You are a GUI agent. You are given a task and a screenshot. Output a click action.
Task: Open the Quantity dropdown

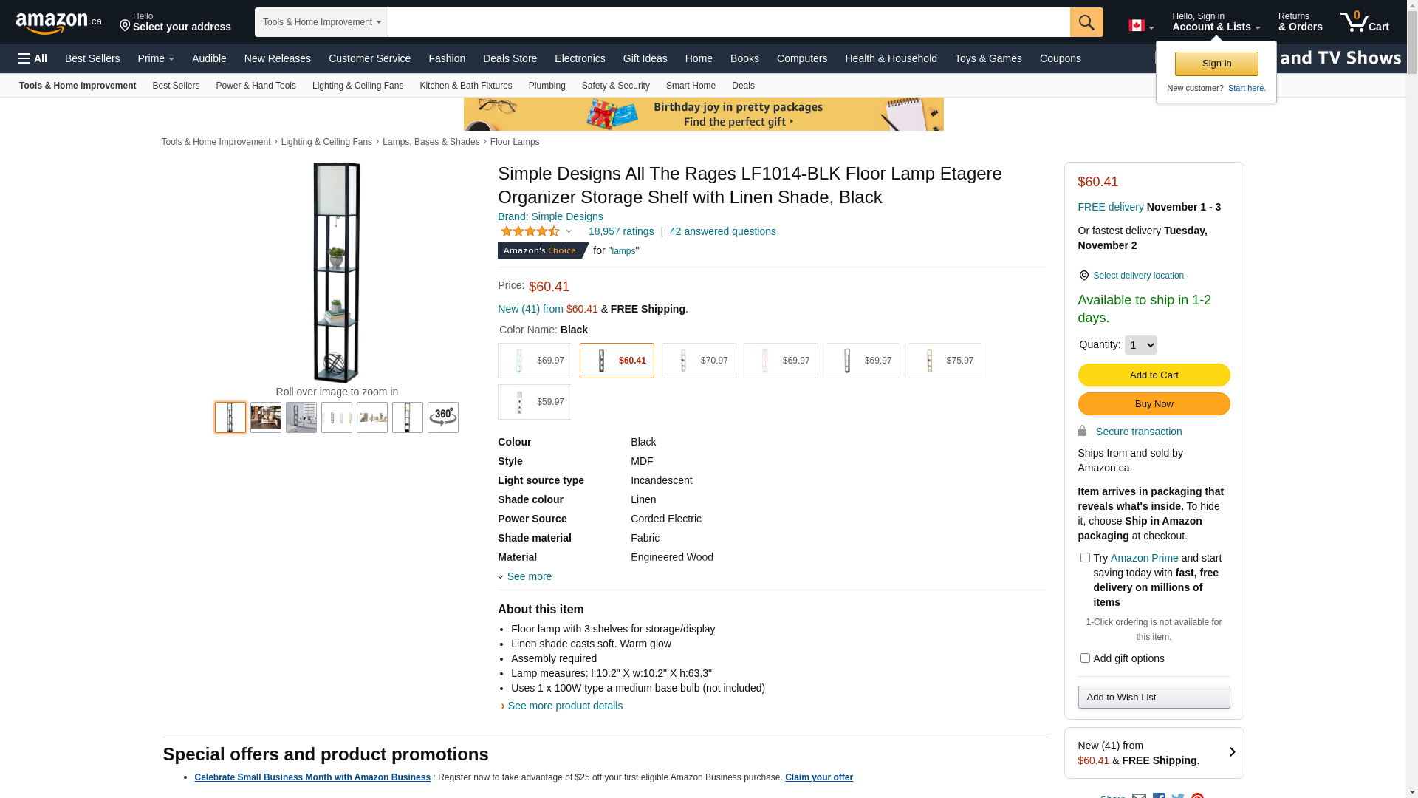(x=1140, y=345)
